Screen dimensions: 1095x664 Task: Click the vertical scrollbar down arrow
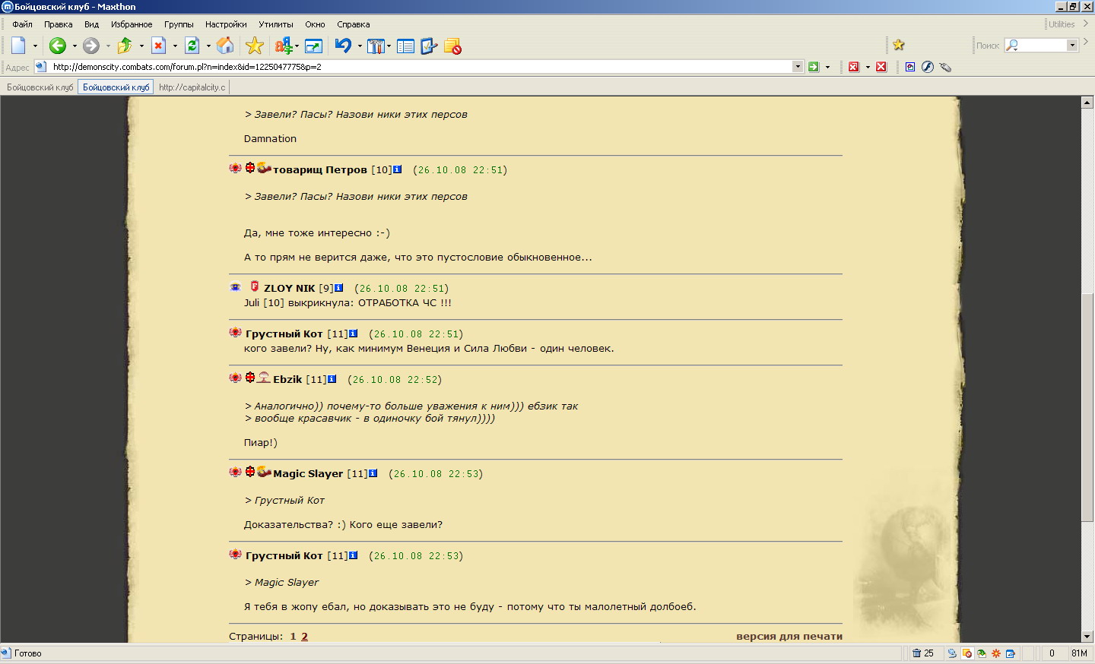tap(1087, 637)
